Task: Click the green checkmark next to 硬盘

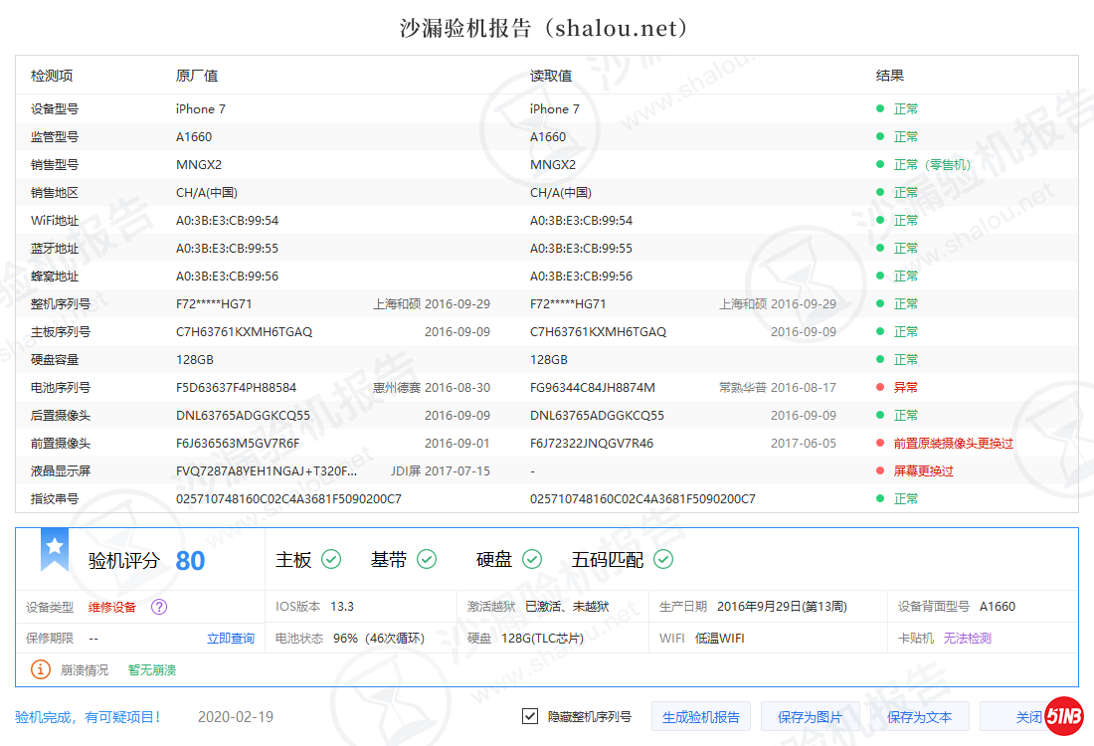Action: click(531, 559)
